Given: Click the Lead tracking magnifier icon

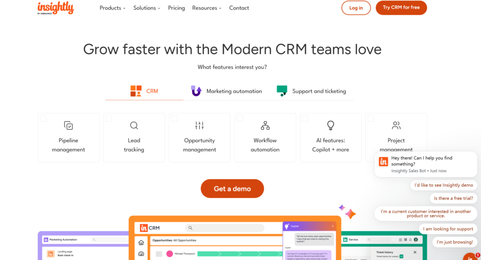Looking at the screenshot, I should [x=134, y=125].
